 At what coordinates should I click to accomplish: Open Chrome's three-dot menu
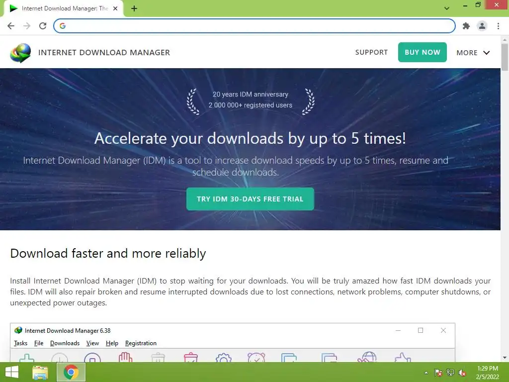[x=498, y=26]
